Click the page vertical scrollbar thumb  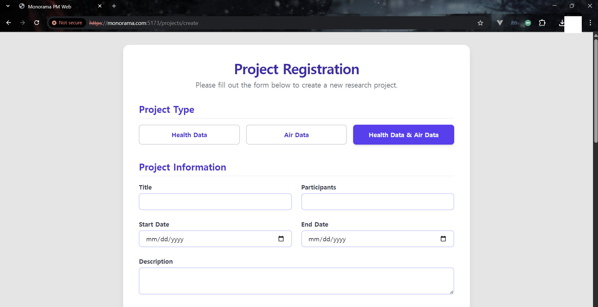point(596,90)
